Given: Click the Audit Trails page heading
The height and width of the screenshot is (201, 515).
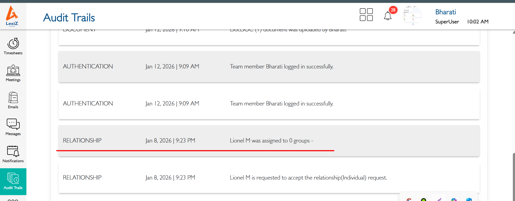Looking at the screenshot, I should coord(69,18).
